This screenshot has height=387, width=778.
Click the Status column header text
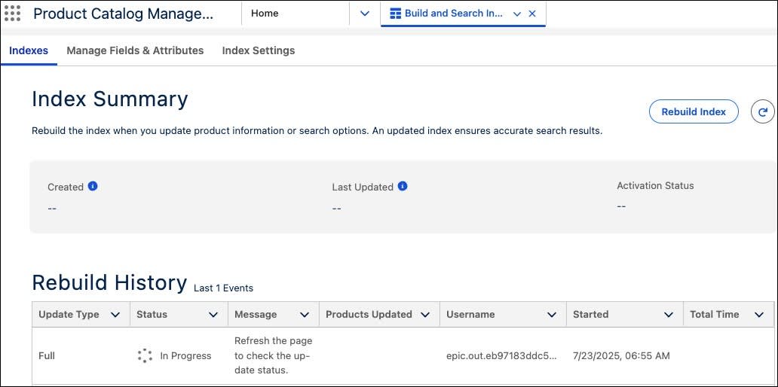point(152,314)
